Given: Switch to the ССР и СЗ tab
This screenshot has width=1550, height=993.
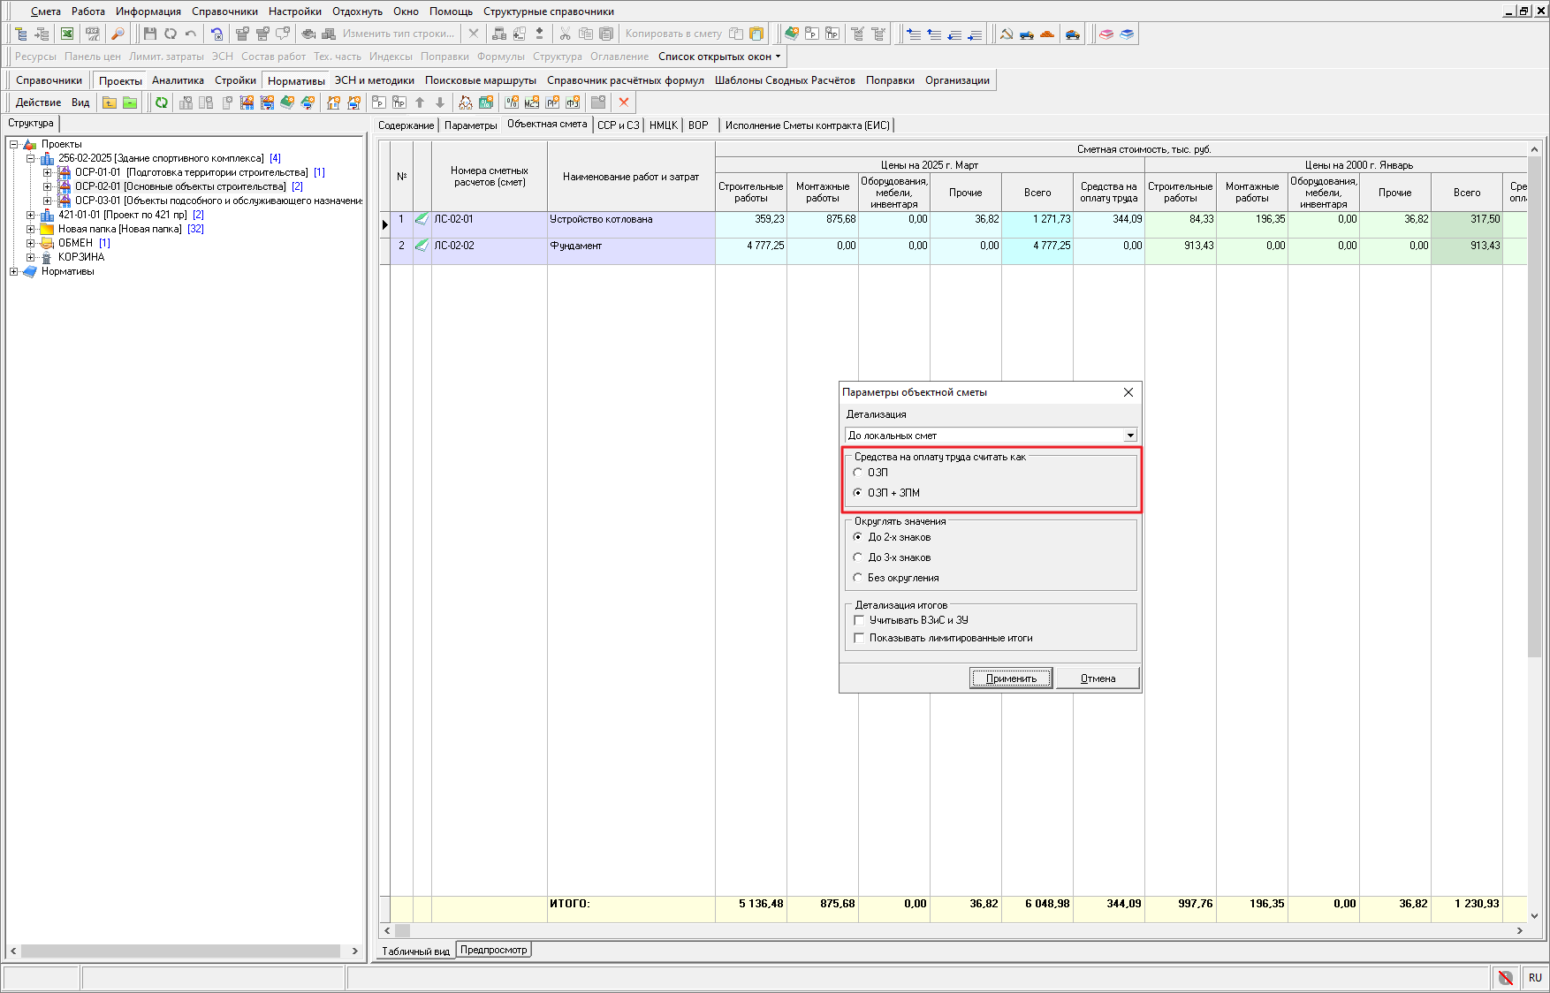Looking at the screenshot, I should (618, 125).
